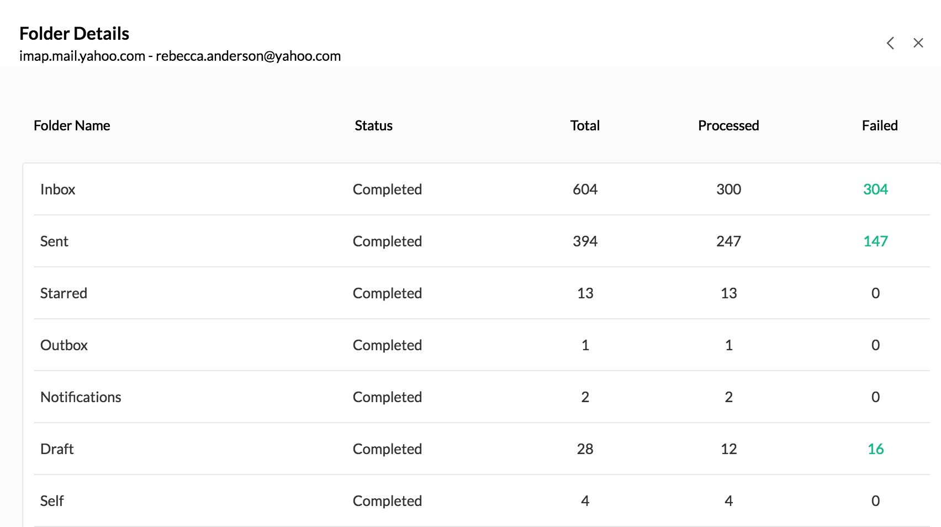Viewport: 941px width, 527px height.
Task: Select the Draft folder name
Action: point(57,449)
